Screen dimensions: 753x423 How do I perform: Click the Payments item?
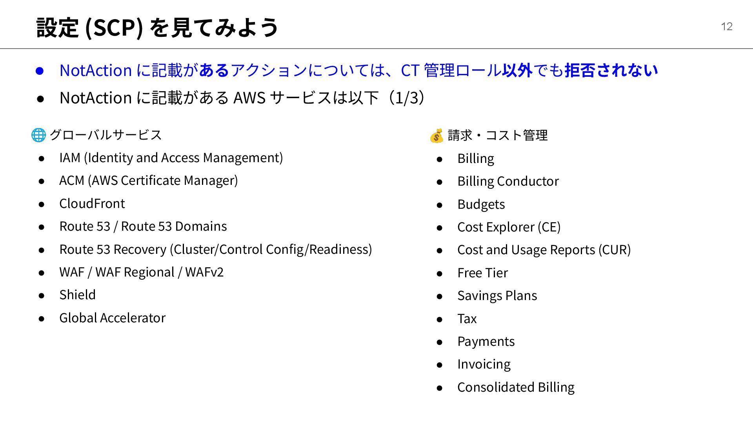(x=486, y=341)
